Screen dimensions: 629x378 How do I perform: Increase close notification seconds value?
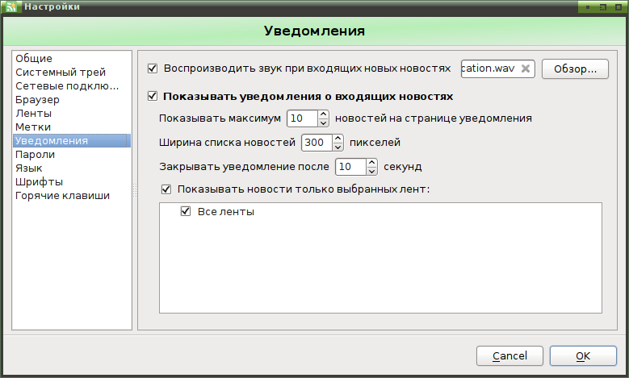(372, 163)
